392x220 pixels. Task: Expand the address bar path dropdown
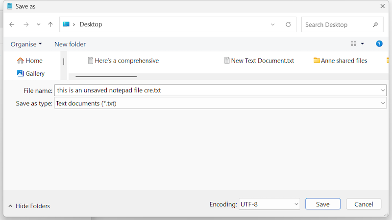pyautogui.click(x=273, y=24)
